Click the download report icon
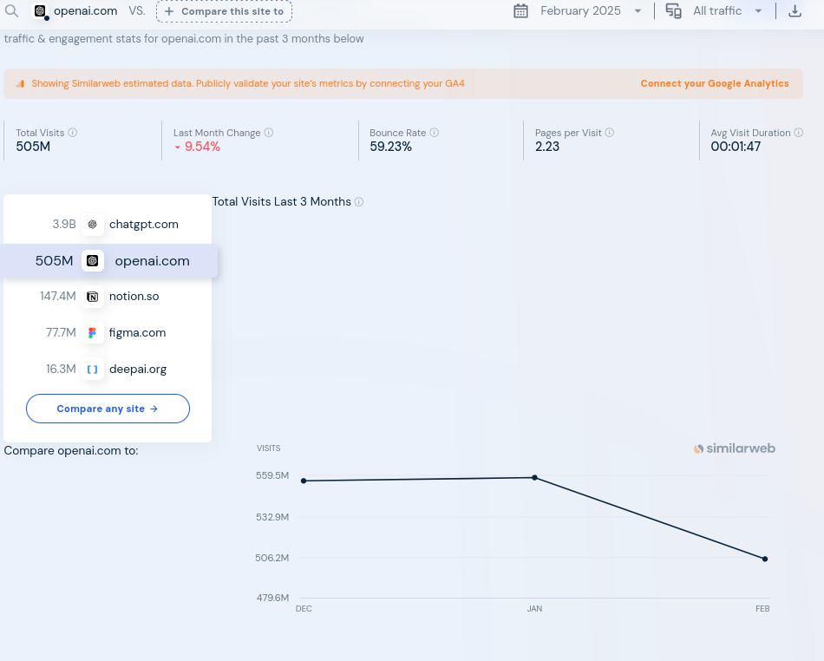824x661 pixels. pos(795,11)
